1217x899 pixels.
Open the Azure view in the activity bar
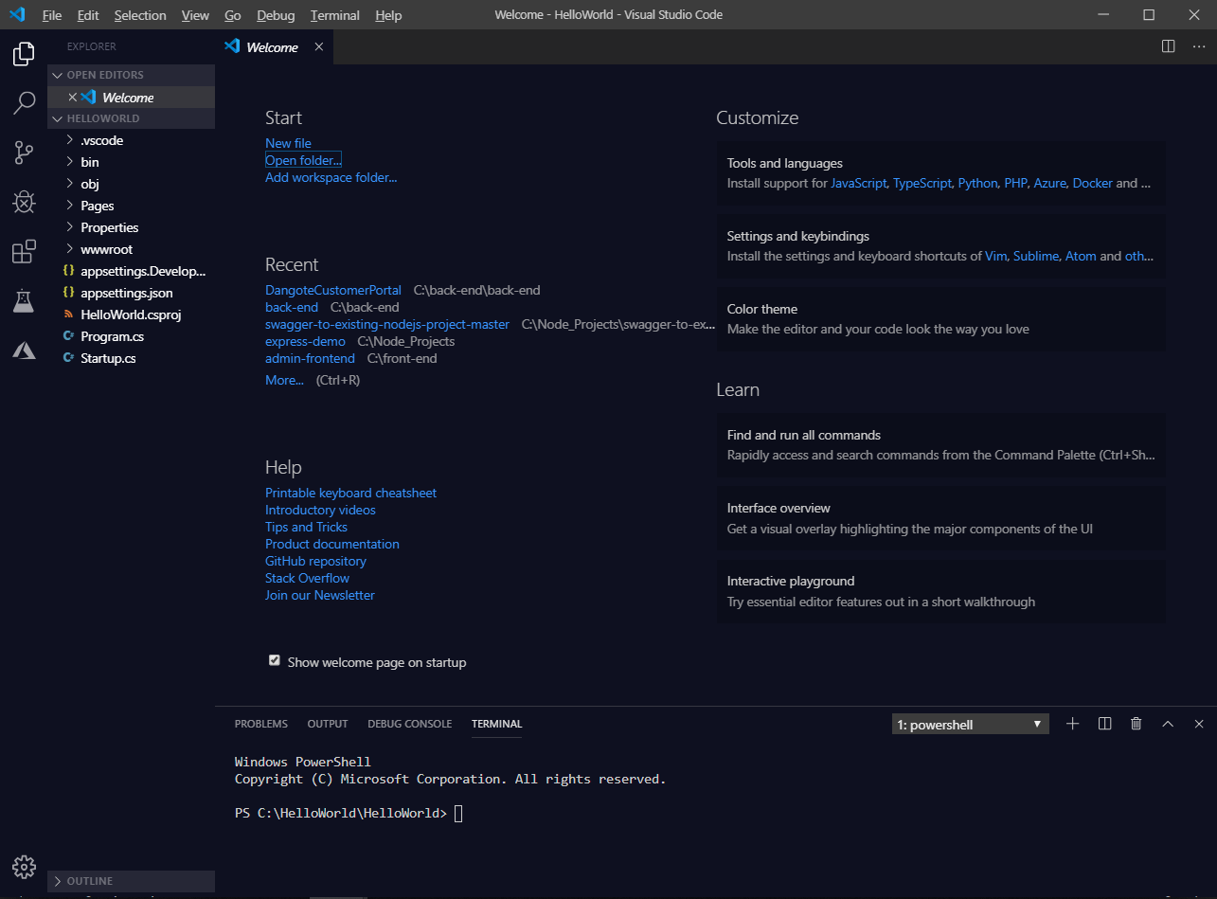pos(23,350)
